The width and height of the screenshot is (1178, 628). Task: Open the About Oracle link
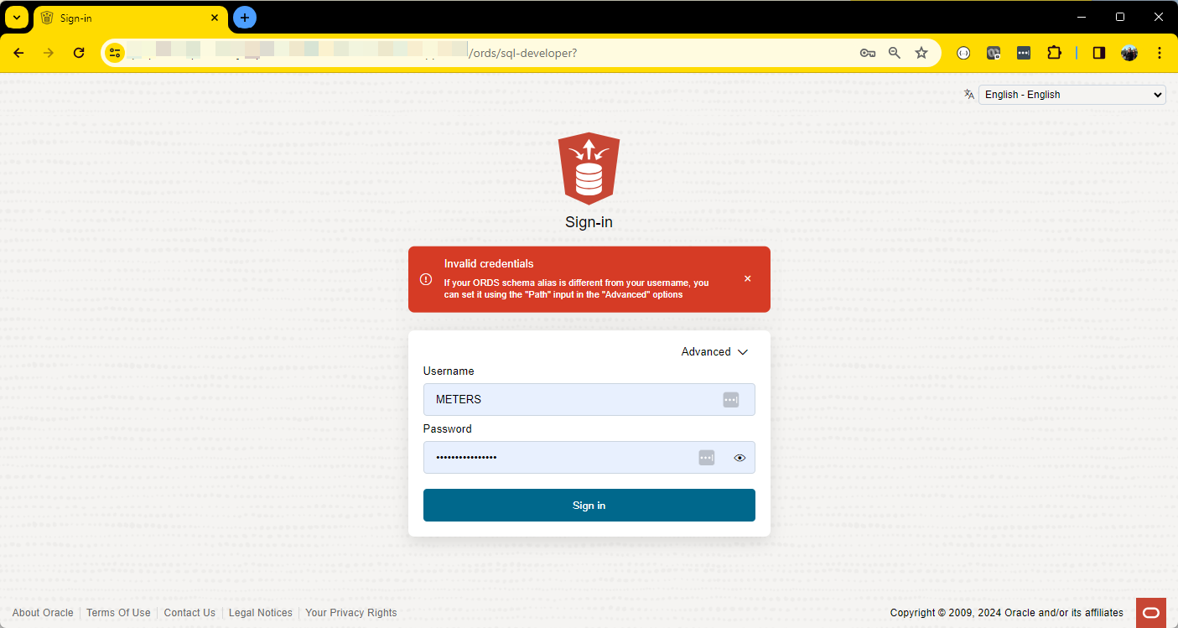[43, 613]
